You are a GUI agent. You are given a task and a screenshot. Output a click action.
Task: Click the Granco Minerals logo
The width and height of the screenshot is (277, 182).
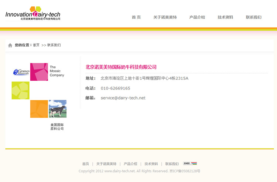(21, 72)
